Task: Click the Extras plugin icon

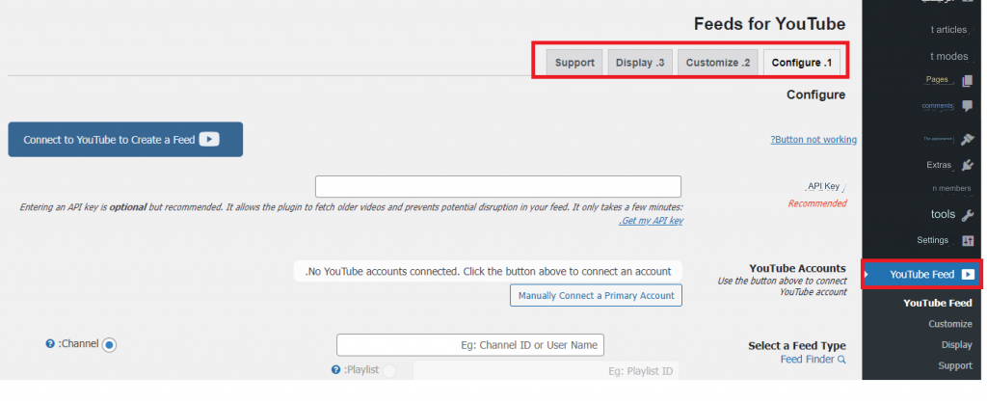Action: 968,165
